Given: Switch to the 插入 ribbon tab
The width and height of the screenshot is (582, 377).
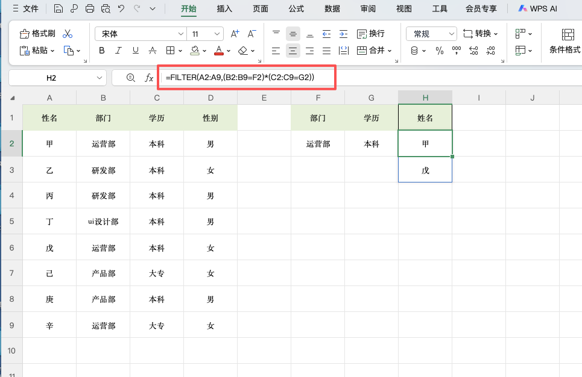Looking at the screenshot, I should tap(224, 9).
